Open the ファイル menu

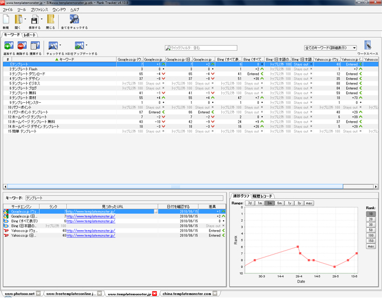pyautogui.click(x=7, y=10)
